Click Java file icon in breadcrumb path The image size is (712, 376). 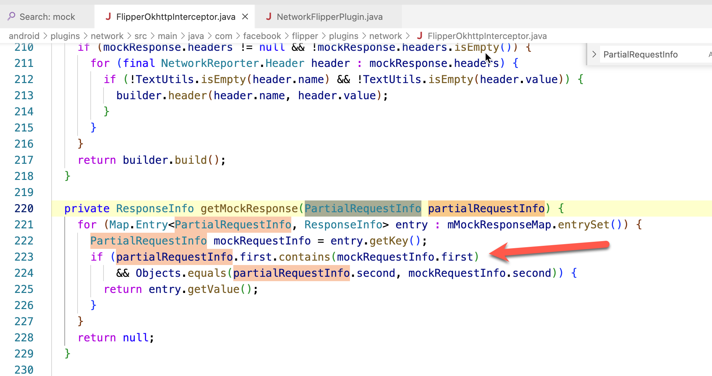point(420,36)
